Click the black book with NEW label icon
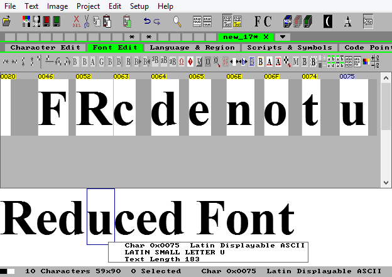Screen dimensions: 392x277 (x=288, y=21)
